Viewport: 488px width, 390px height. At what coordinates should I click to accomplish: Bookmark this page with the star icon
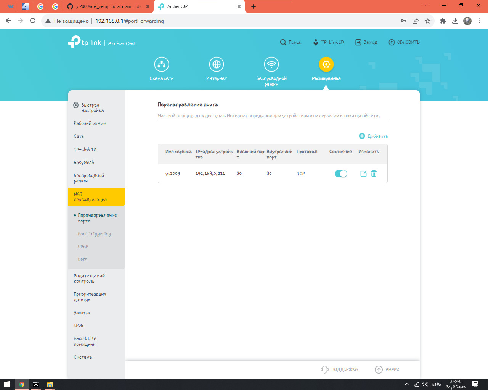428,21
